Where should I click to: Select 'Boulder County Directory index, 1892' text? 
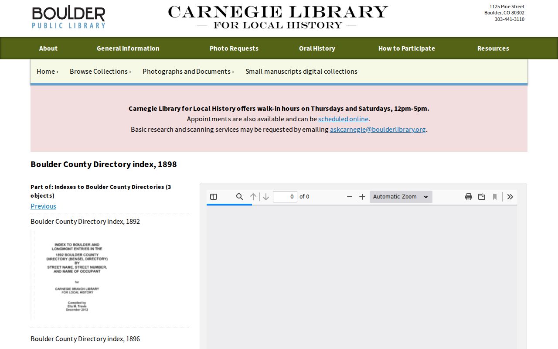85,221
